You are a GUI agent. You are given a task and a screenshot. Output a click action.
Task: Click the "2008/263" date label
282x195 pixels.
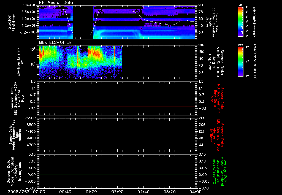(x=18, y=192)
